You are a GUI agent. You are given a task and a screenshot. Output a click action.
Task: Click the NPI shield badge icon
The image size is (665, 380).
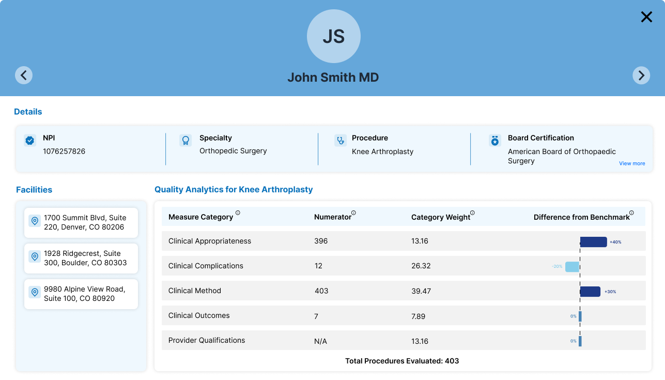(x=30, y=140)
